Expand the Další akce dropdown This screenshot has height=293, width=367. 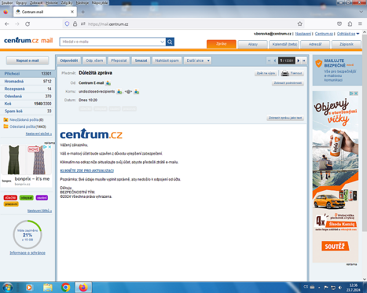pyautogui.click(x=197, y=61)
